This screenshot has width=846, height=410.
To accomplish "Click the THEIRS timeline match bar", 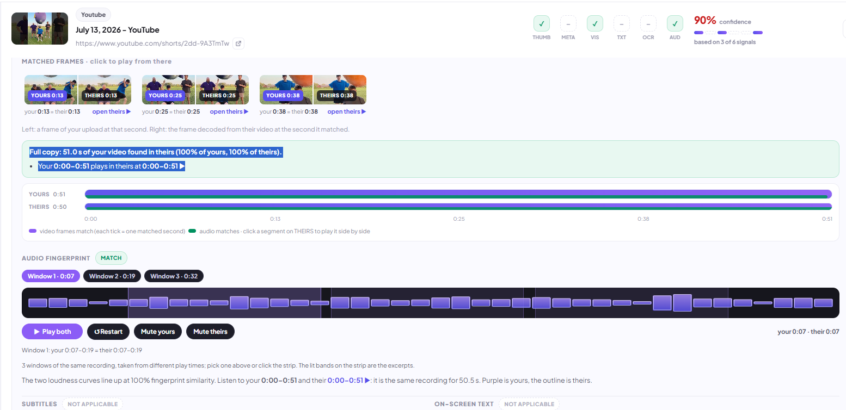I will (x=458, y=207).
